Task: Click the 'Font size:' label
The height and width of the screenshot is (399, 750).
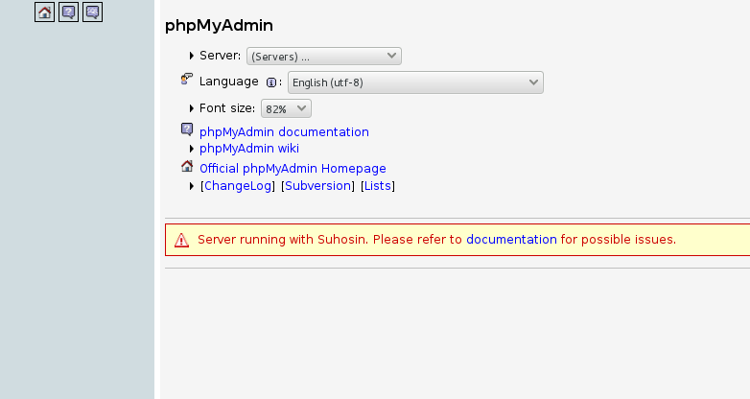Action: [x=227, y=108]
